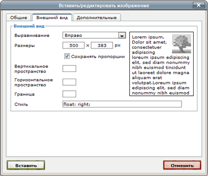Click the Стиль field with float: right

122,104
